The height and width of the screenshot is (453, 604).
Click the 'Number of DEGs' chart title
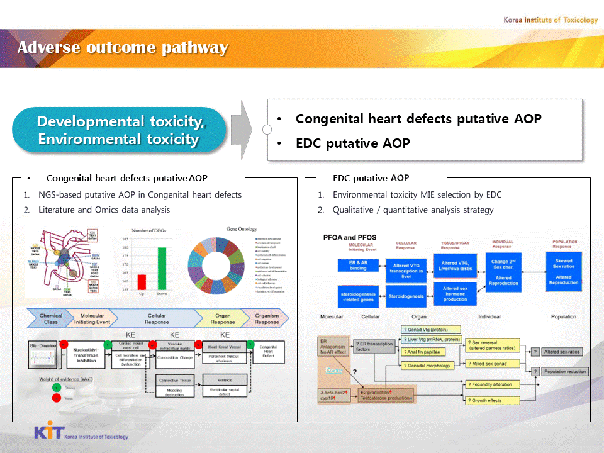(148, 230)
